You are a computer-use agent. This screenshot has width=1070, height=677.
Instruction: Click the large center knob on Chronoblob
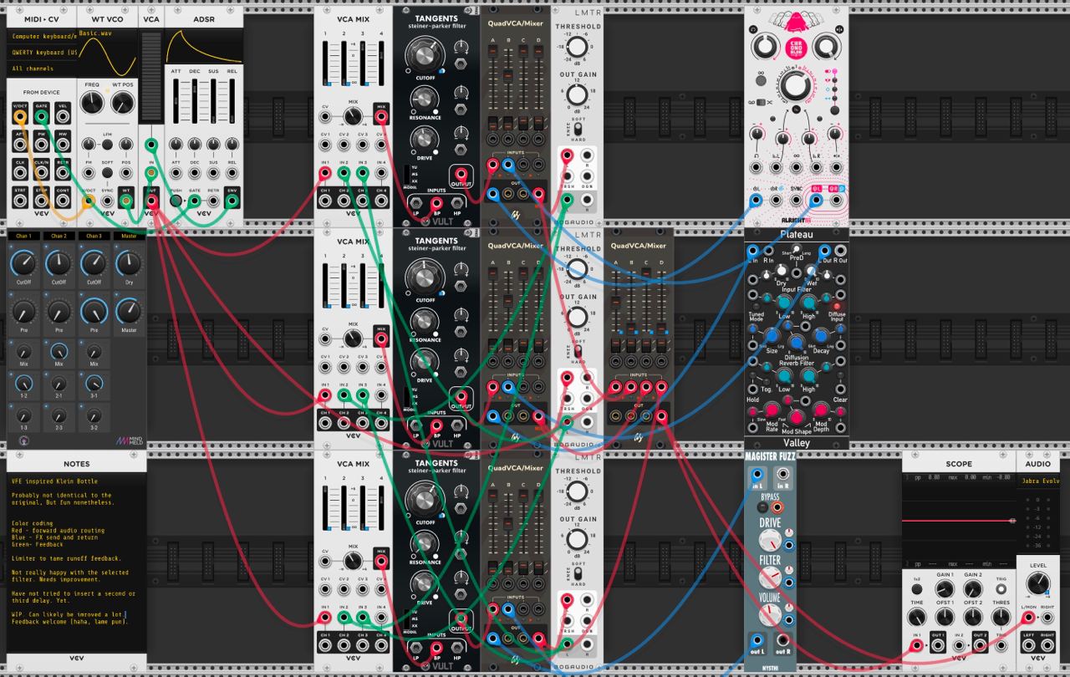point(797,85)
